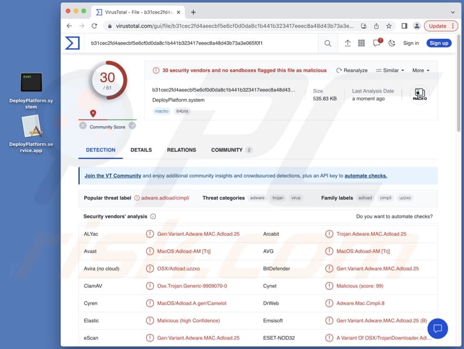The image size is (464, 349).
Task: Click the uzzxo family label chip
Action: coord(405,198)
